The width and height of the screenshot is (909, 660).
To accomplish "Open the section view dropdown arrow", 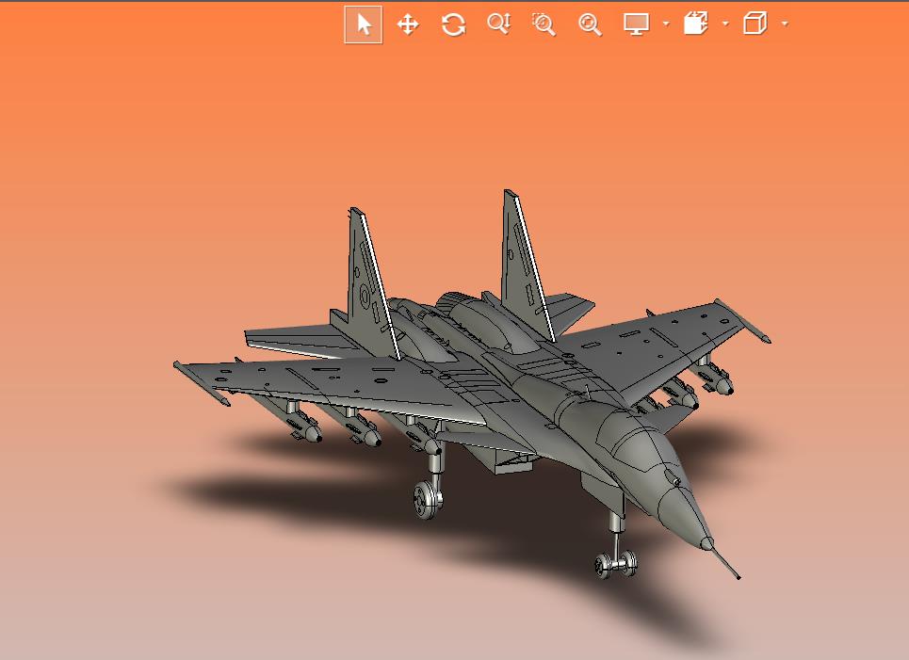I will point(725,24).
